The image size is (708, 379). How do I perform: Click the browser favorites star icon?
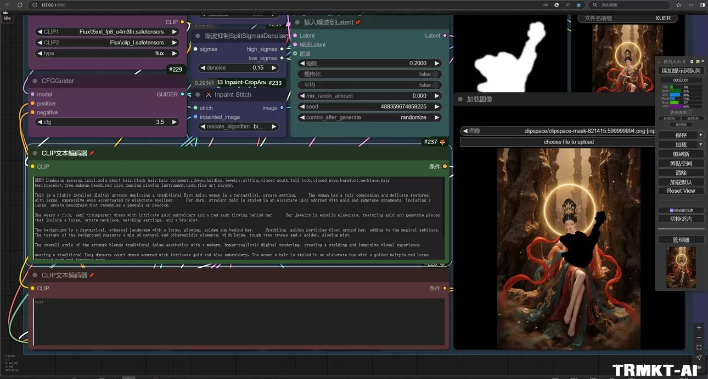(x=578, y=5)
